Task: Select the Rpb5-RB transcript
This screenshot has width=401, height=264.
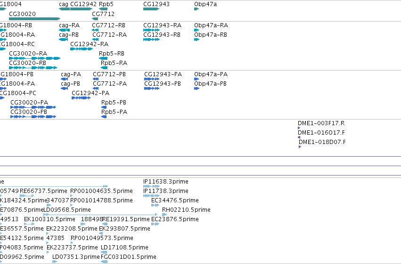Action: coord(103,58)
